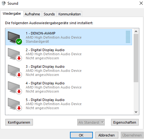
Task: Click the 5 - Digital Display Audio monitor icon
Action: click(x=14, y=104)
